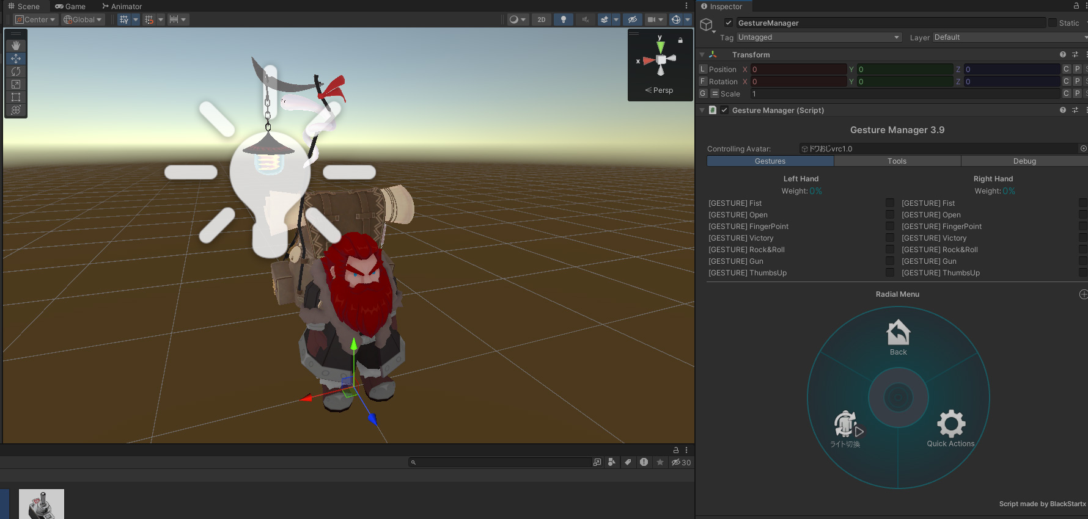This screenshot has height=519, width=1088.
Task: Enable the Static checkbox
Action: coord(1053,23)
